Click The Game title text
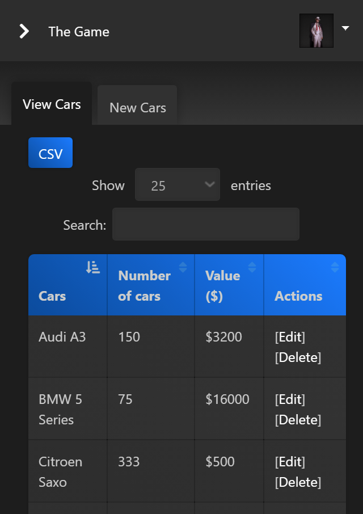This screenshot has width=363, height=514. pyautogui.click(x=79, y=32)
